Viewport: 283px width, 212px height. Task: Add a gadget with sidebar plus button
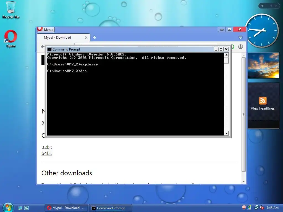point(262,6)
